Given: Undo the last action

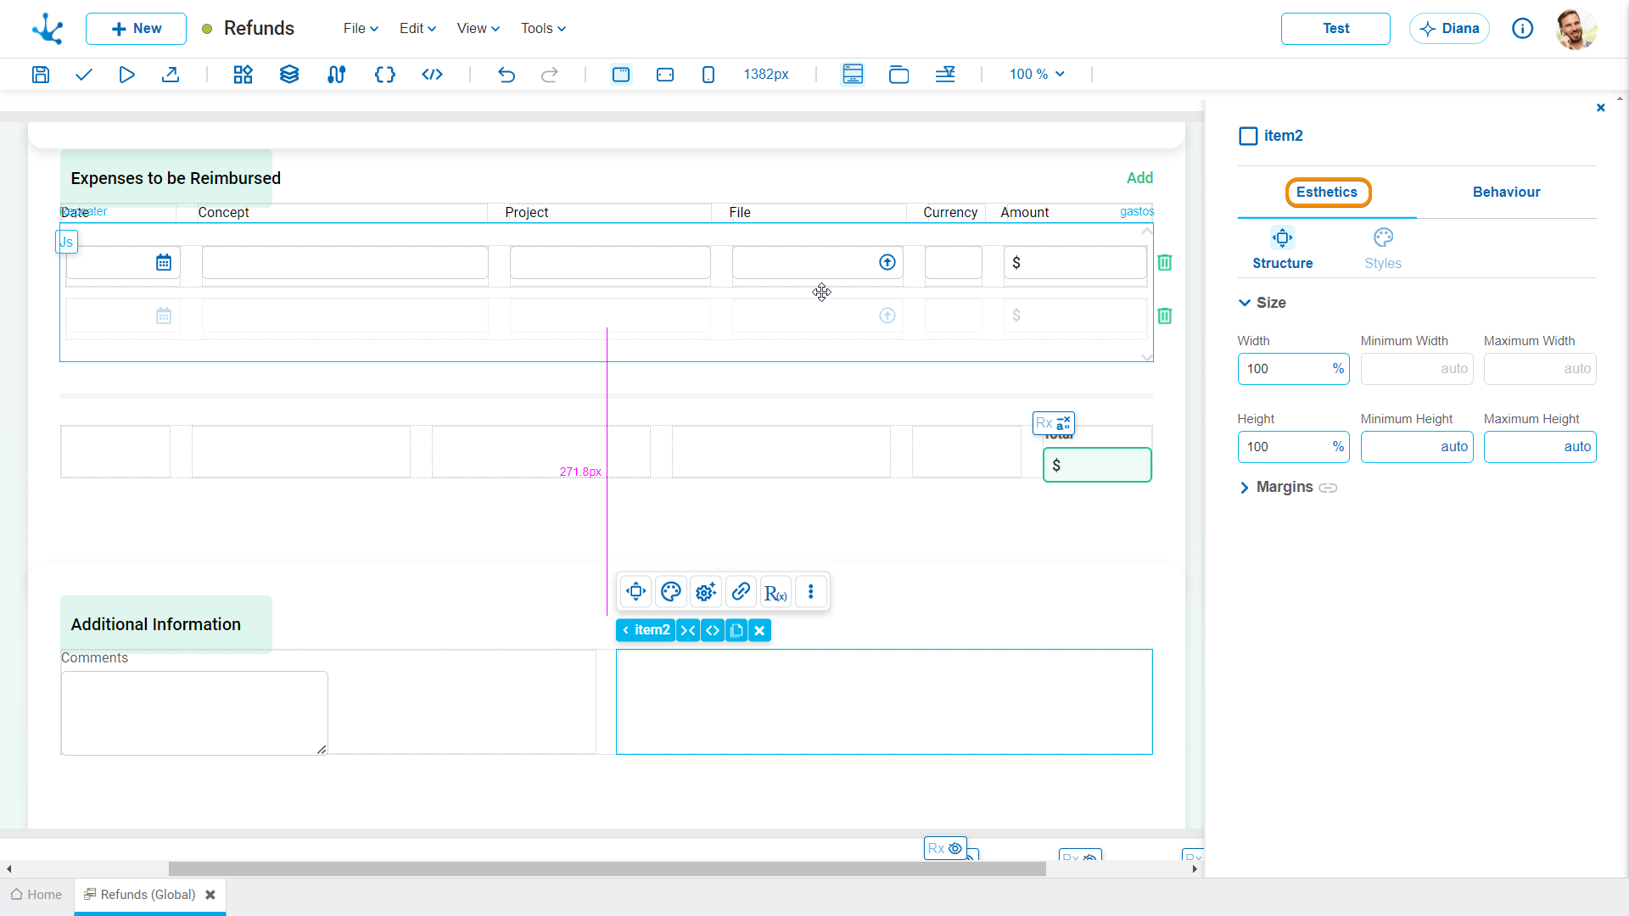Looking at the screenshot, I should pos(507,75).
